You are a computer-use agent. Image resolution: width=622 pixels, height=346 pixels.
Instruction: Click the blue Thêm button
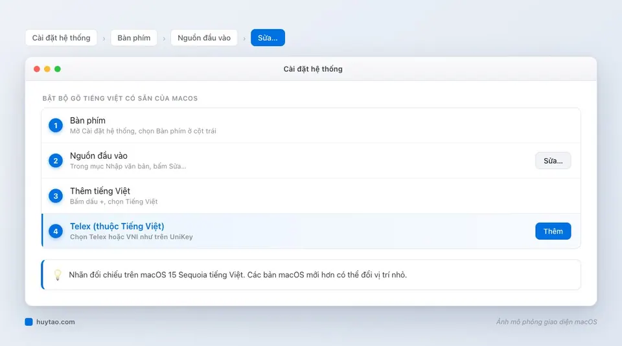coord(553,231)
